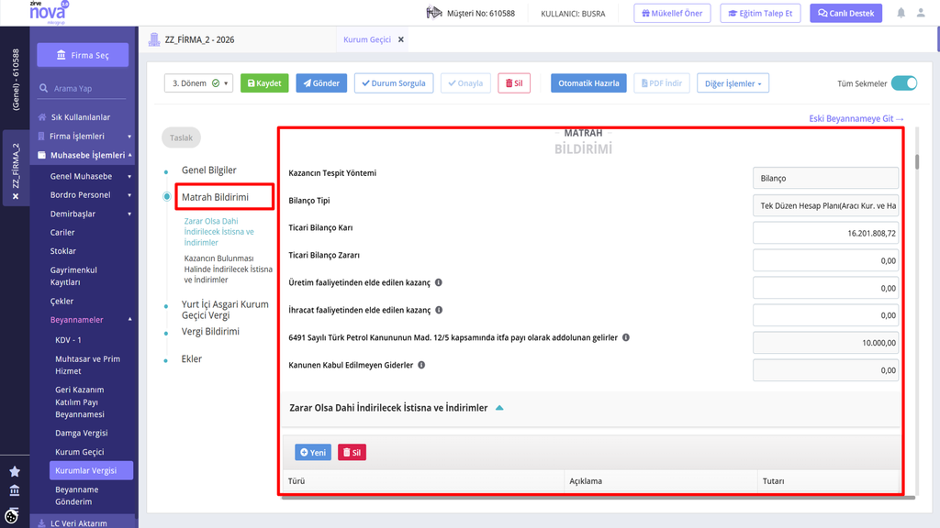This screenshot has width=940, height=528.
Task: Click Ticari Bilanço Karı amount field
Action: (x=825, y=233)
